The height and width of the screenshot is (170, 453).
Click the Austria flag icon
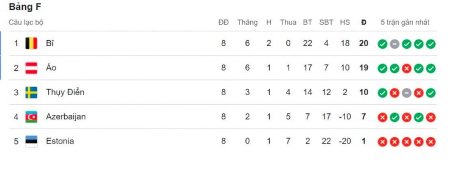[x=31, y=68]
